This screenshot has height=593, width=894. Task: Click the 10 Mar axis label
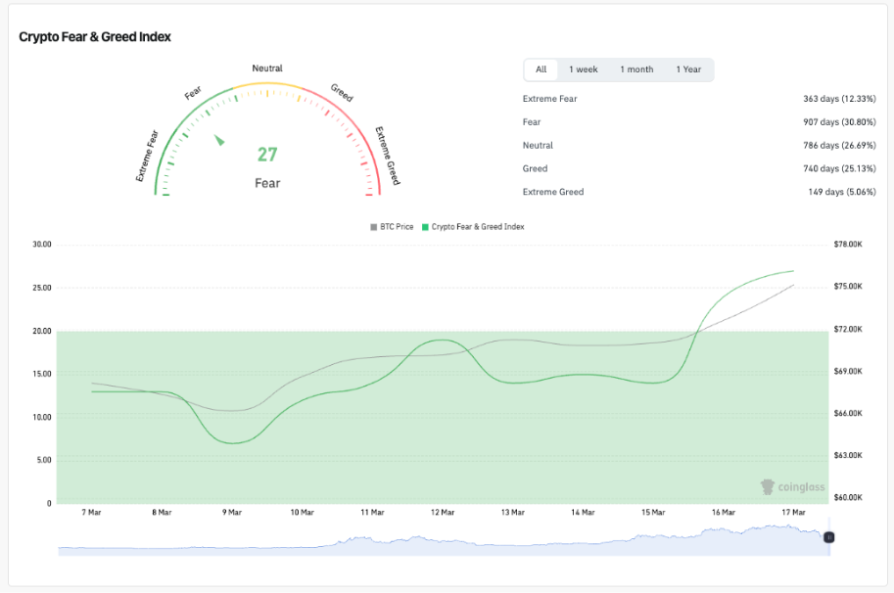coord(303,513)
